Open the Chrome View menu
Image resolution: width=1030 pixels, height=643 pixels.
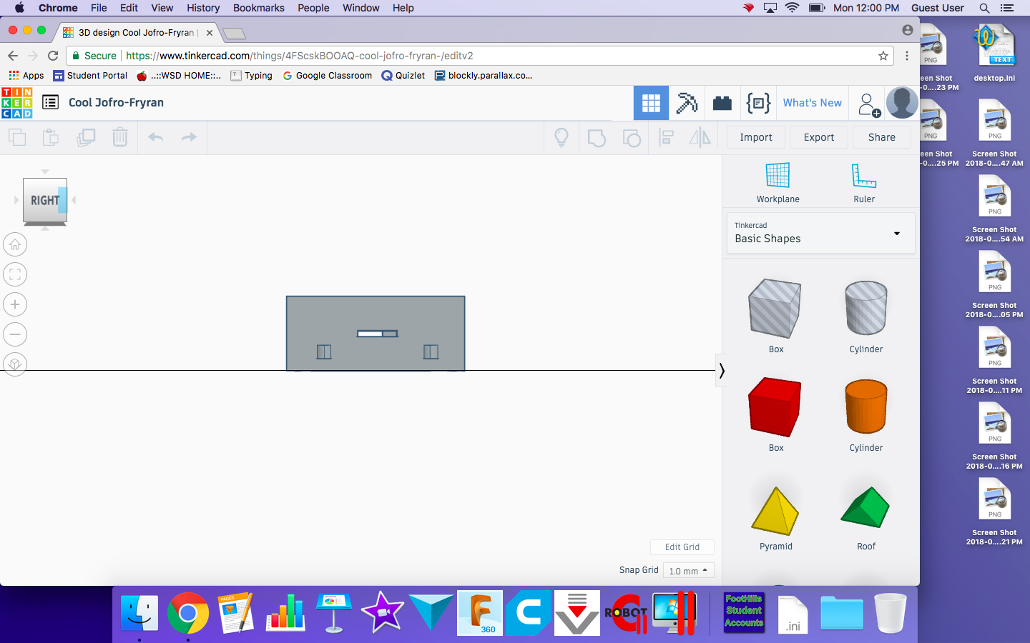pos(162,8)
